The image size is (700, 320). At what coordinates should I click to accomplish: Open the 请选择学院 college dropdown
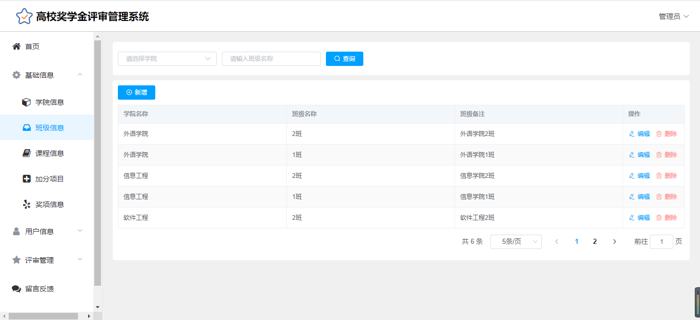pyautogui.click(x=167, y=59)
